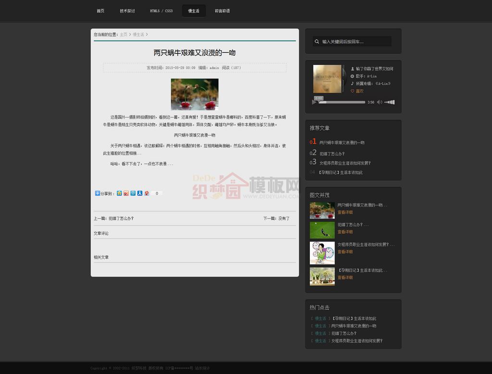The image size is (492, 374).
Task: Open the clock cartoon thumbnail article
Action: tap(322, 253)
